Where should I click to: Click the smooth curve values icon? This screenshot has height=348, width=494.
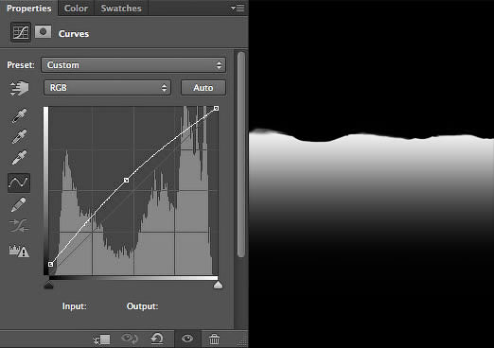coord(19,226)
